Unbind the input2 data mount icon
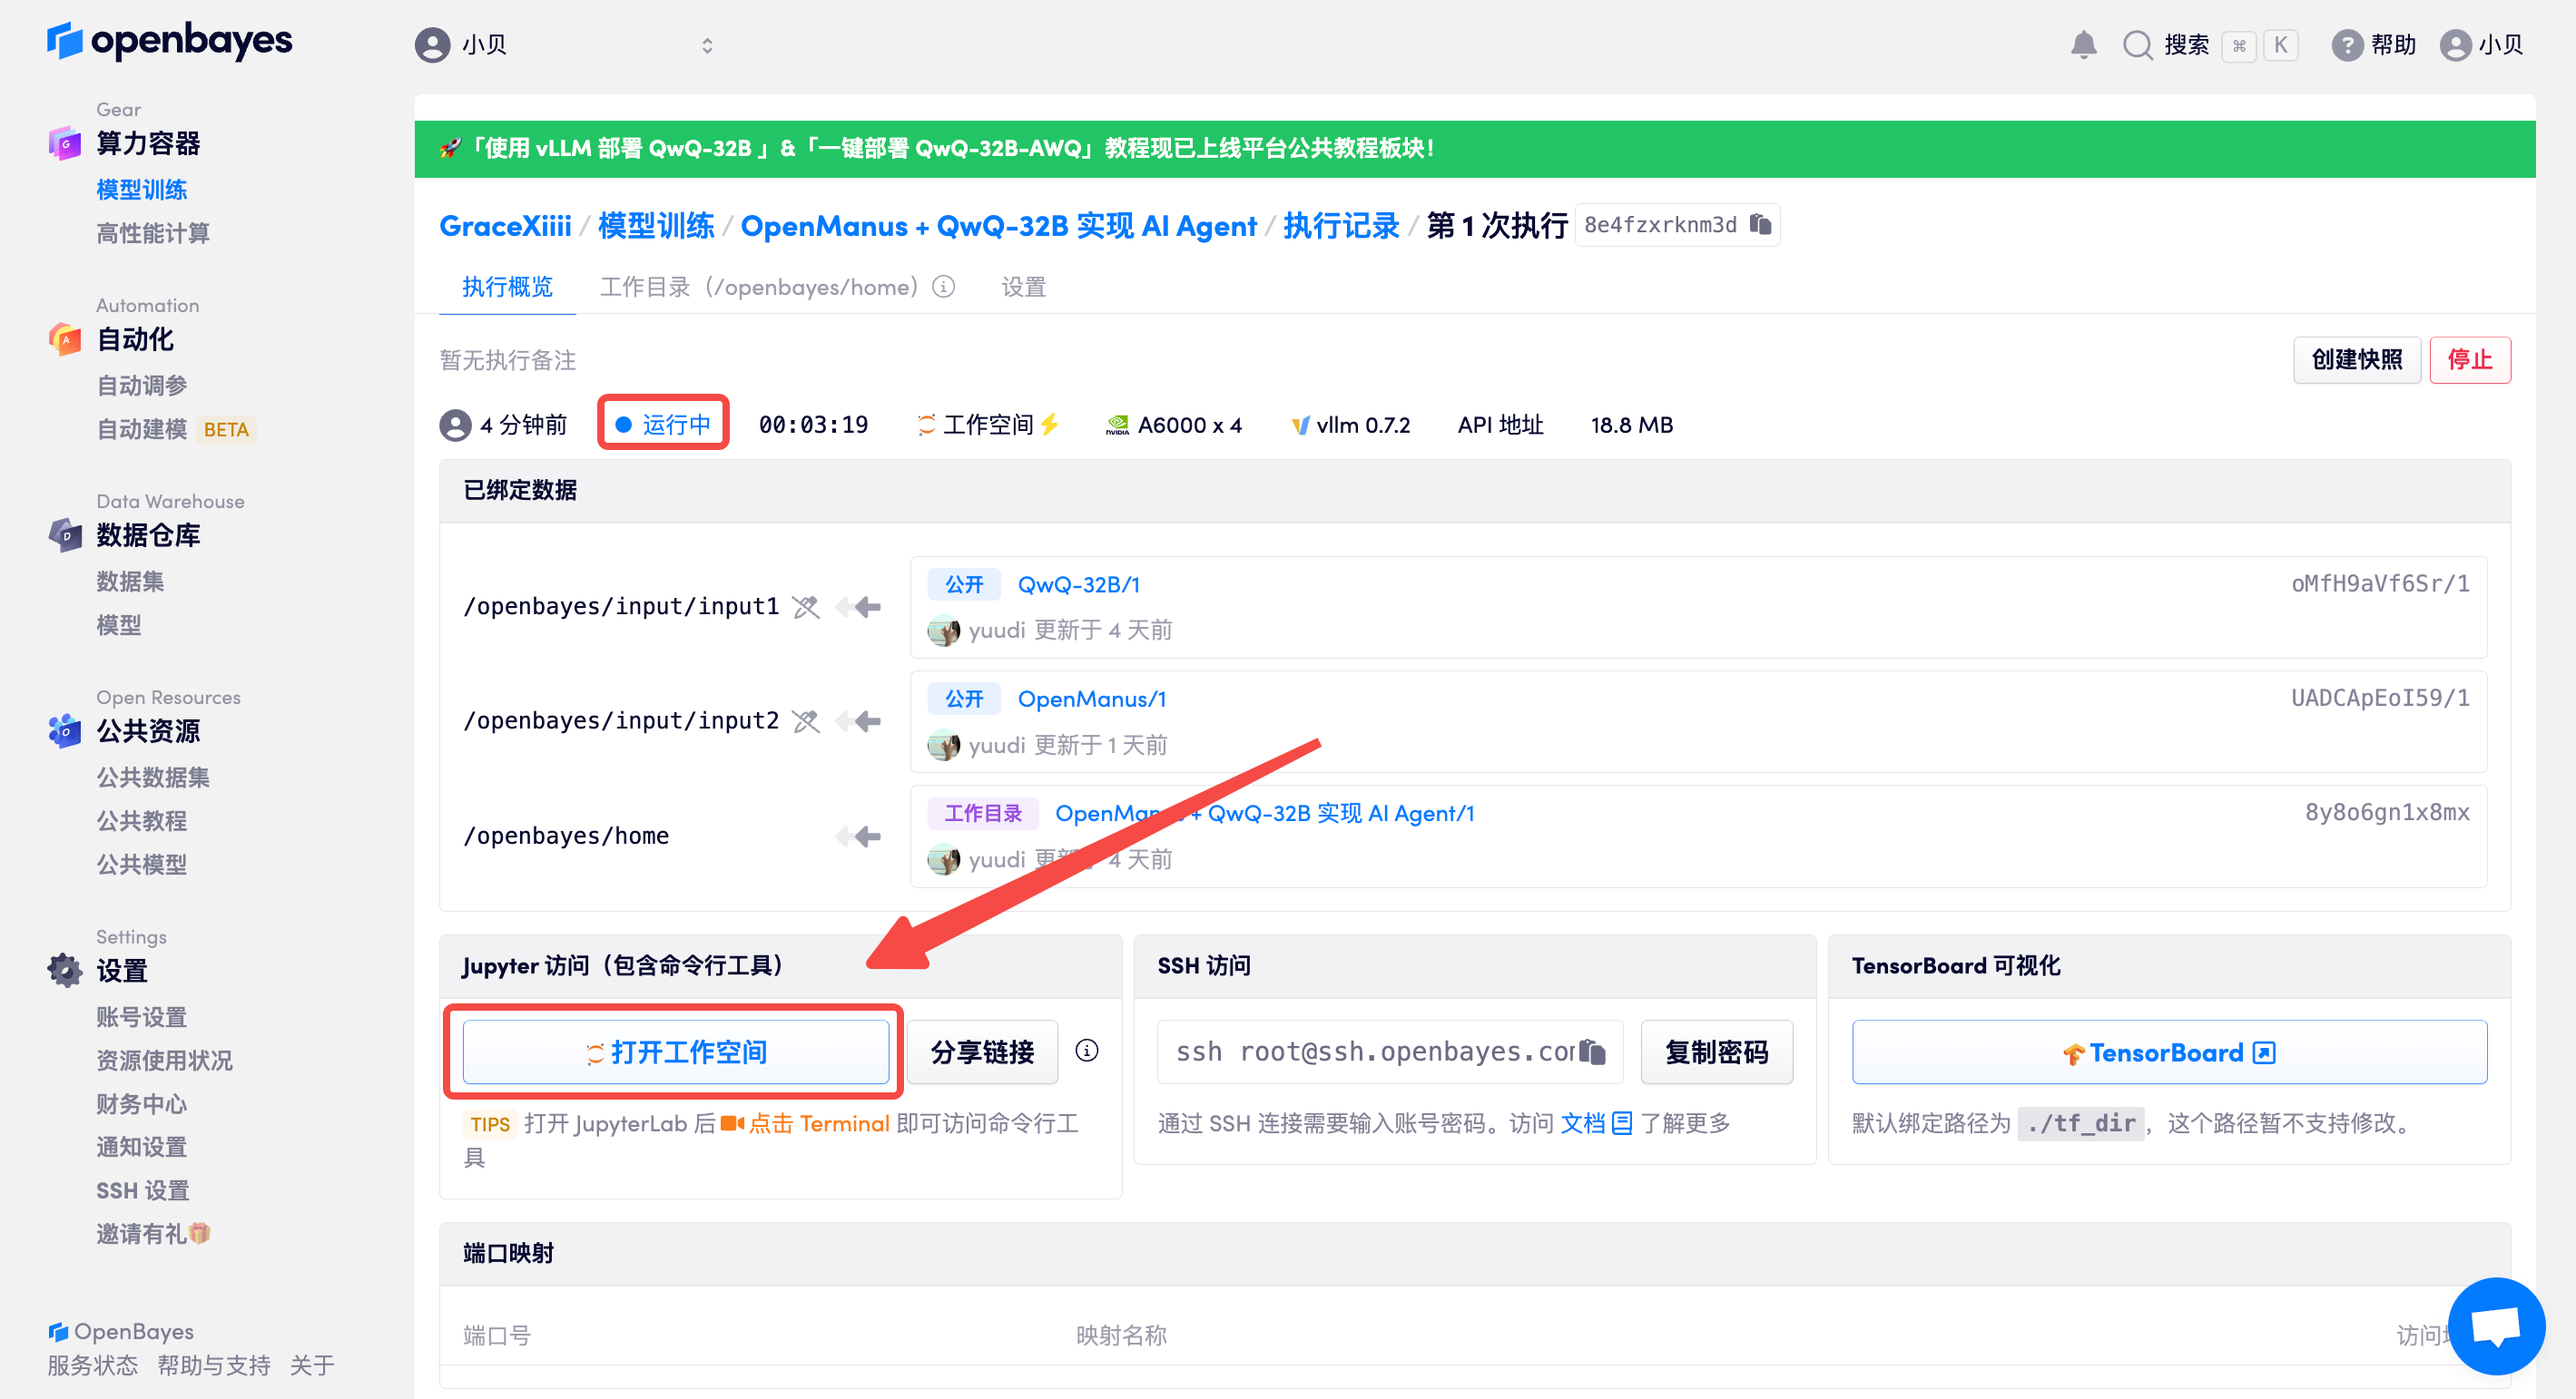This screenshot has height=1399, width=2576. point(806,720)
